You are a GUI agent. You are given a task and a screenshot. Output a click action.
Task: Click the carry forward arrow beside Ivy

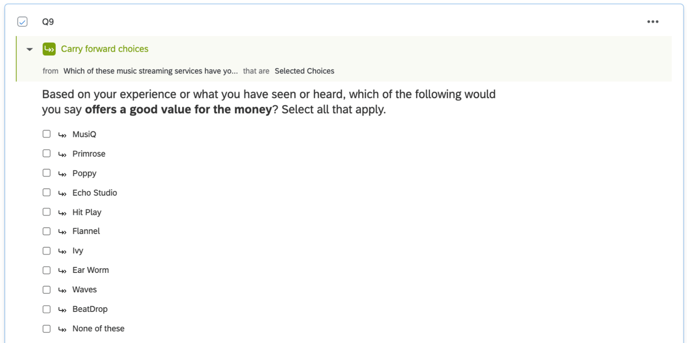point(63,251)
